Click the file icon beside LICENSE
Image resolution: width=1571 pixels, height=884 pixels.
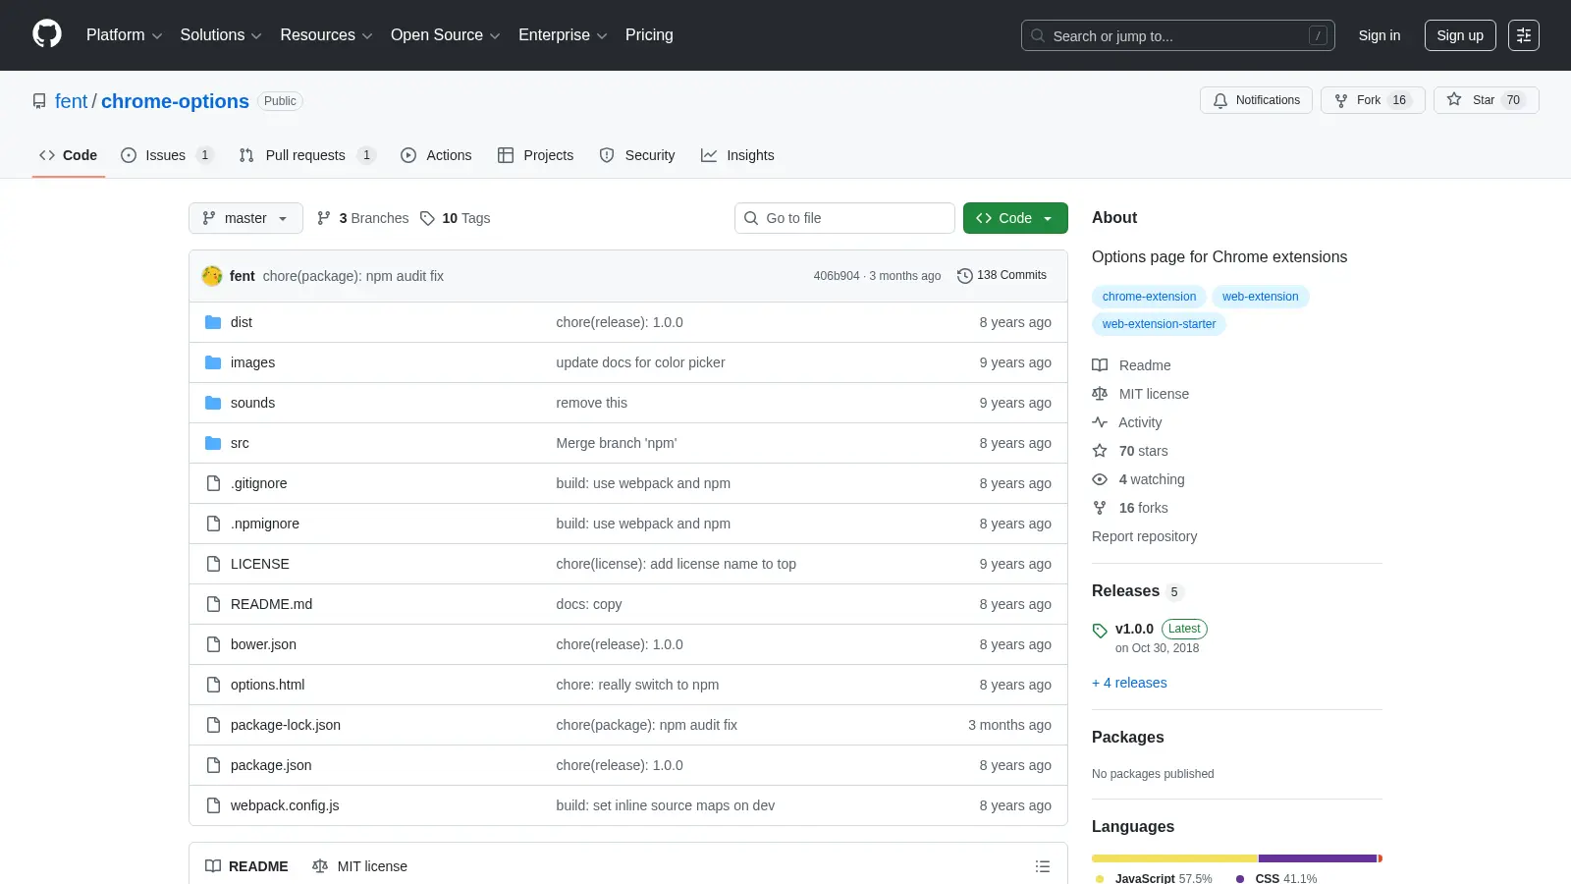point(213,564)
